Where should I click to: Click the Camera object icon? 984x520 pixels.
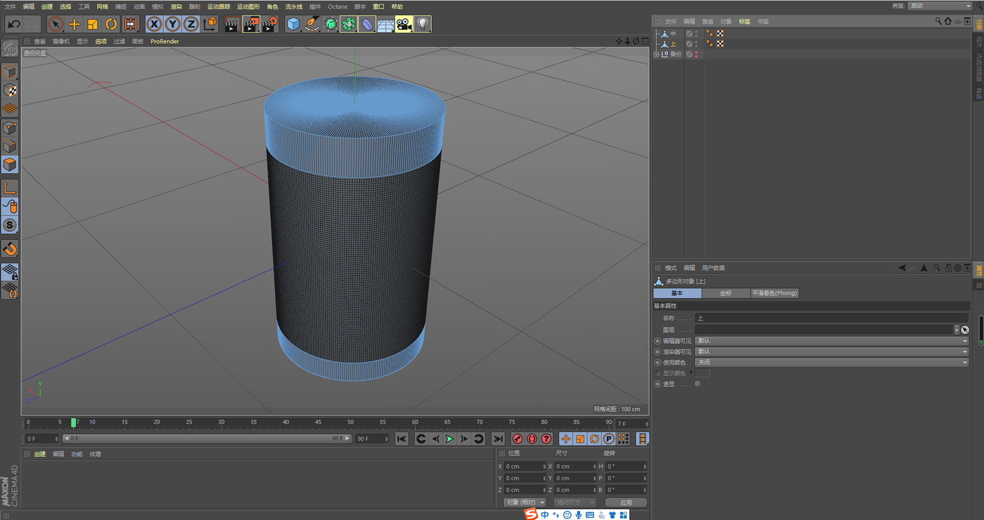click(404, 24)
